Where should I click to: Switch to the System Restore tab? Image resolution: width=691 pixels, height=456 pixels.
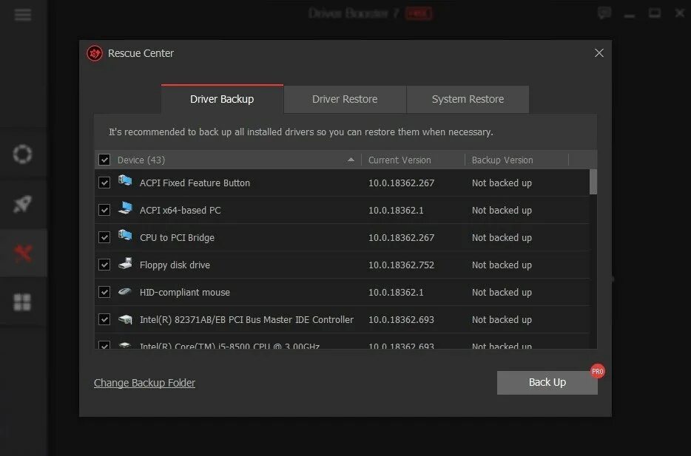468,99
